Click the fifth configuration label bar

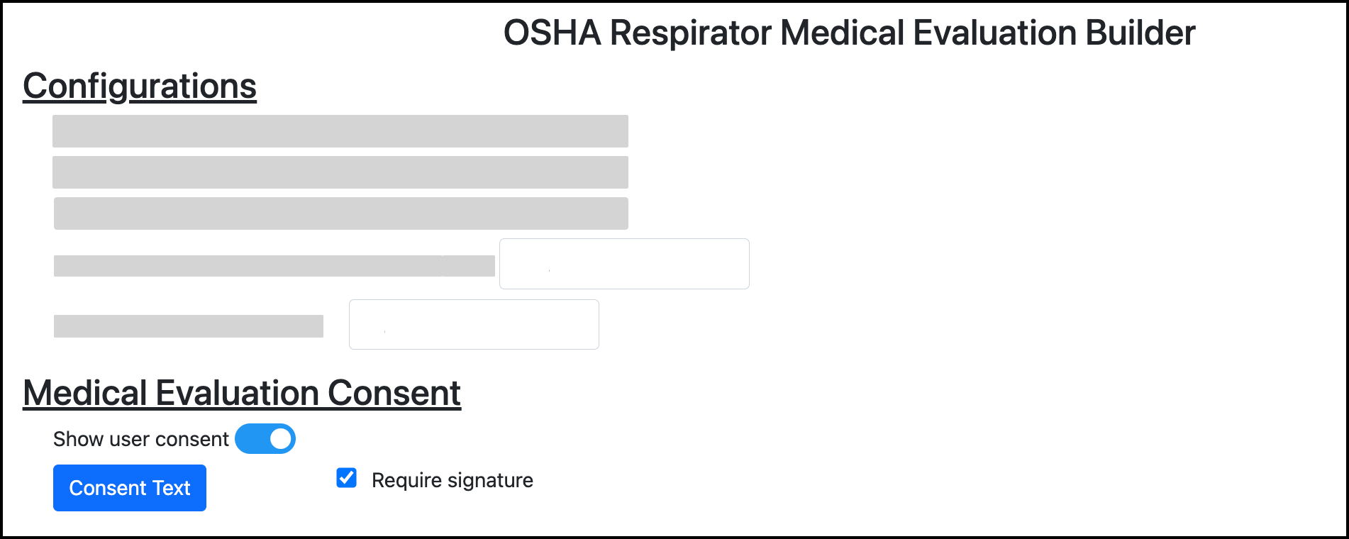click(x=187, y=325)
